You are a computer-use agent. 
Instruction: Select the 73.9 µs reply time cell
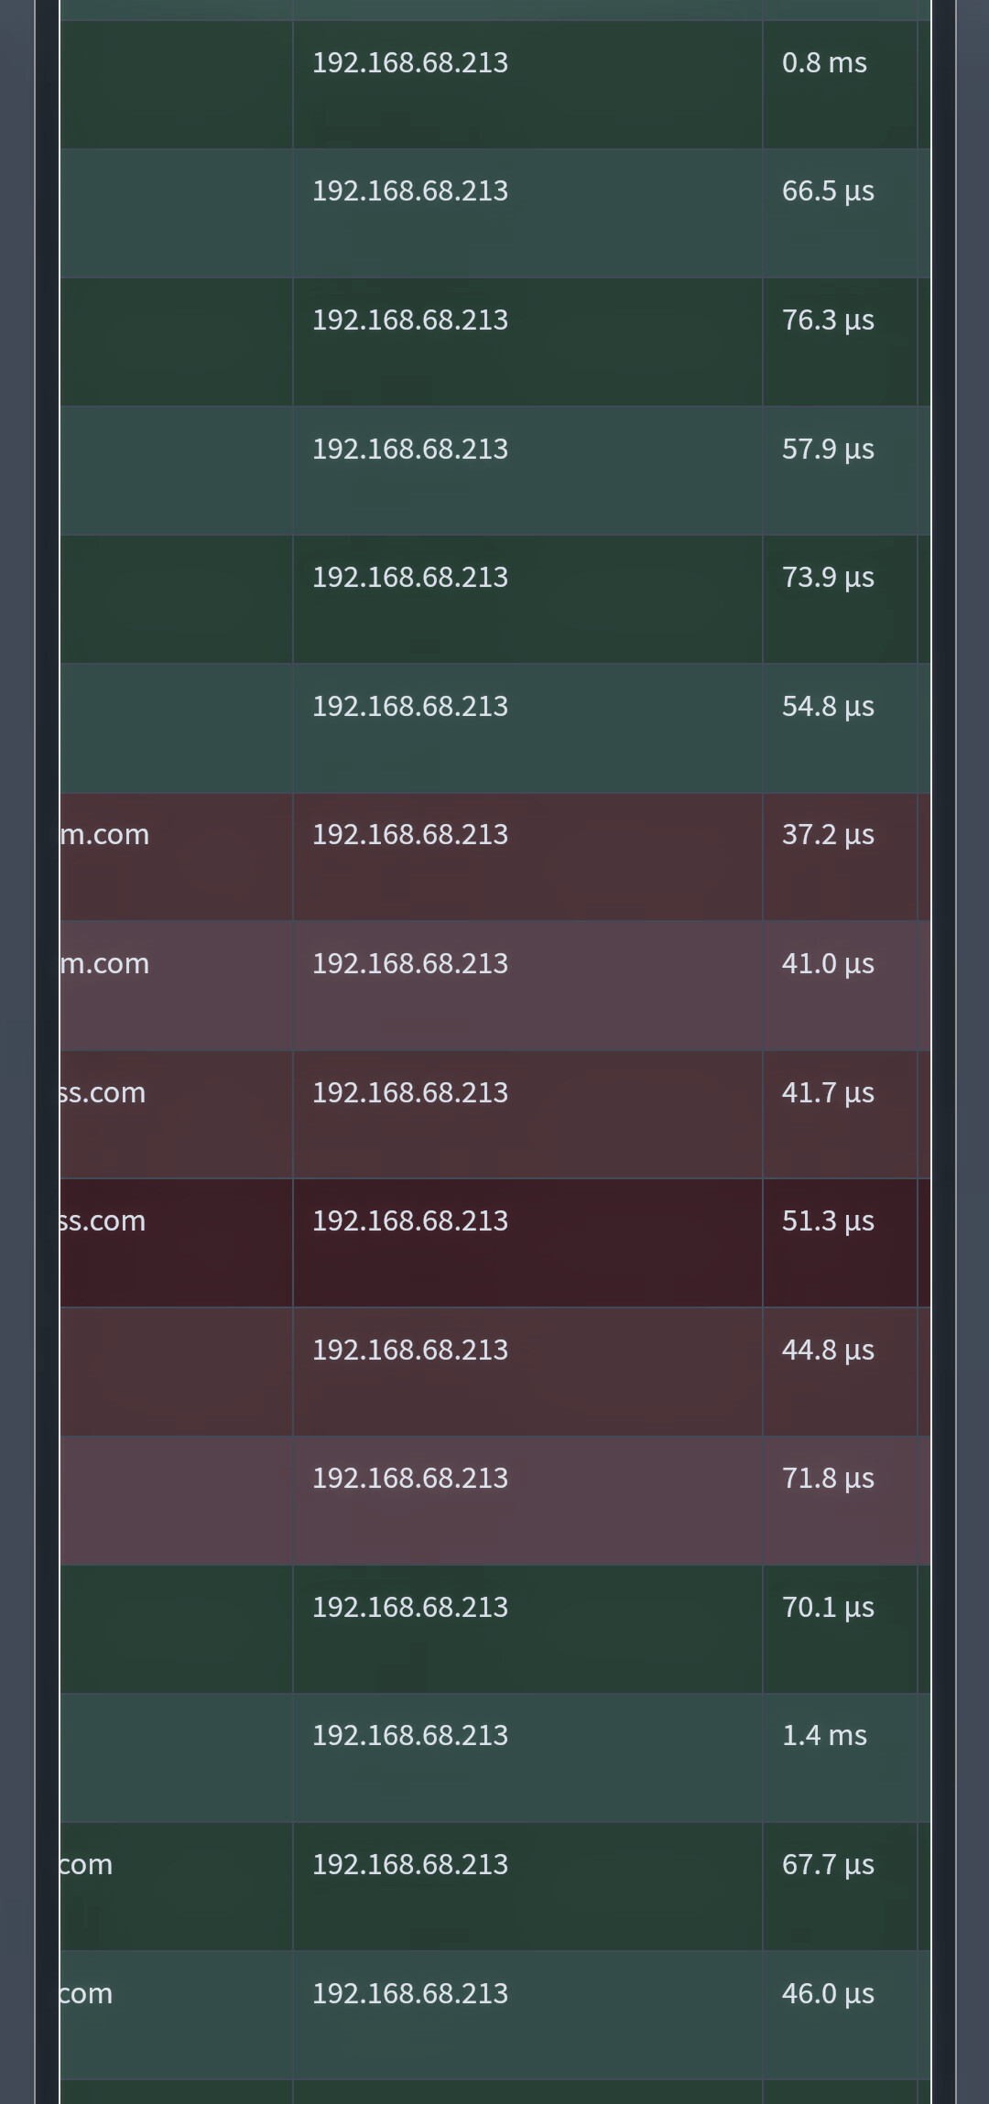coord(828,577)
